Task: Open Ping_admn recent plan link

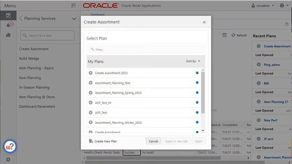Action: coord(272,65)
